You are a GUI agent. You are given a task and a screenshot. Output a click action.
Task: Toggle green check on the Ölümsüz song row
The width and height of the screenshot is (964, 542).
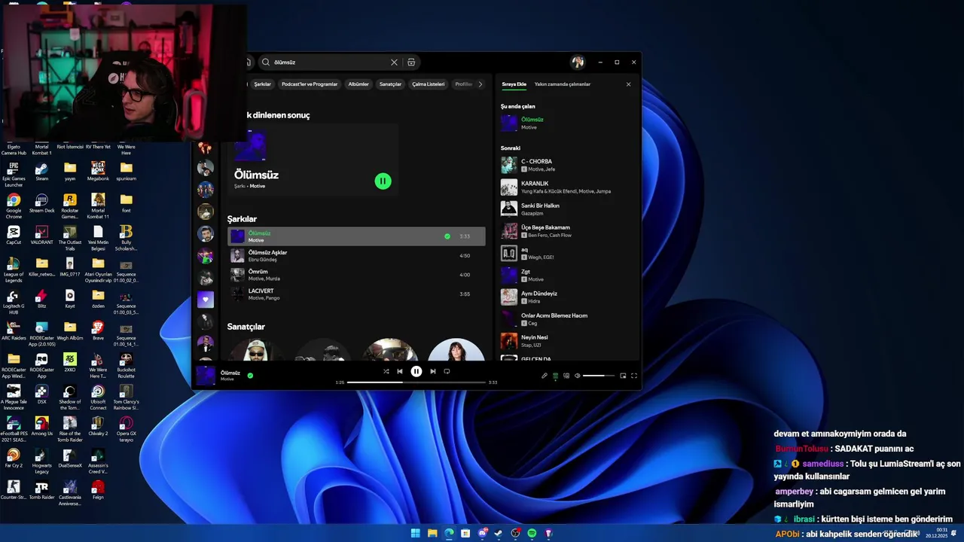coord(447,236)
